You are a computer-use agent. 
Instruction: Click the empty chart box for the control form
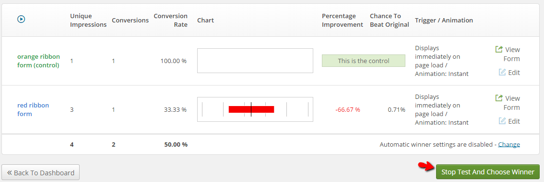click(255, 61)
